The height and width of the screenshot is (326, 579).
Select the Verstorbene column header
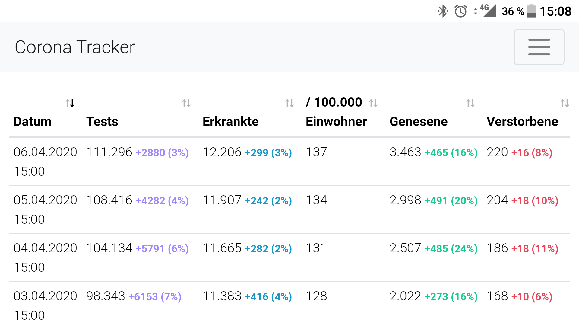tap(522, 121)
